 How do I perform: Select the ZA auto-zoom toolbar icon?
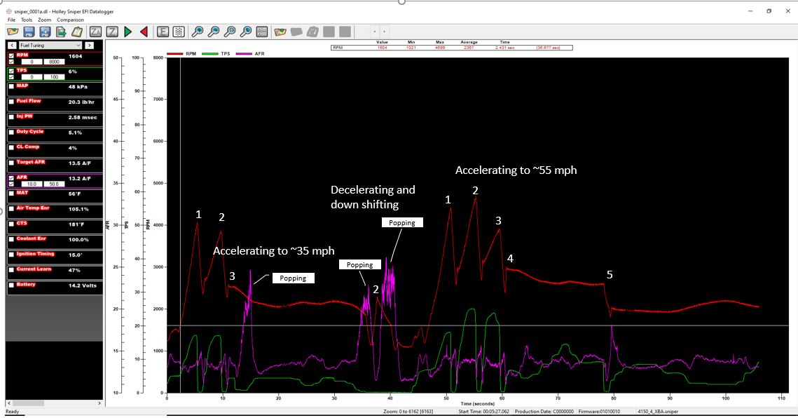96,32
